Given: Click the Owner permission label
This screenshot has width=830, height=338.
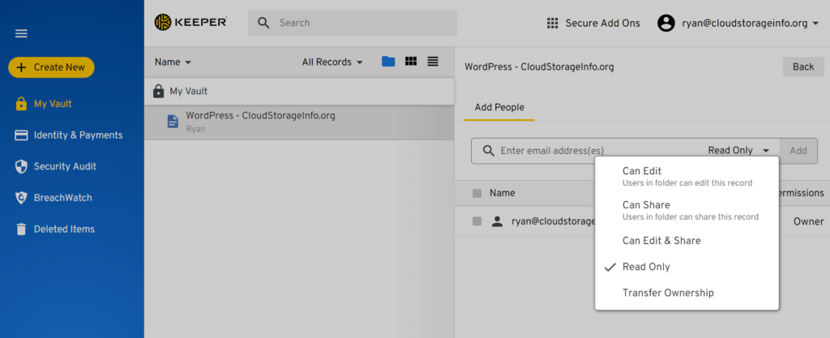Looking at the screenshot, I should (808, 221).
